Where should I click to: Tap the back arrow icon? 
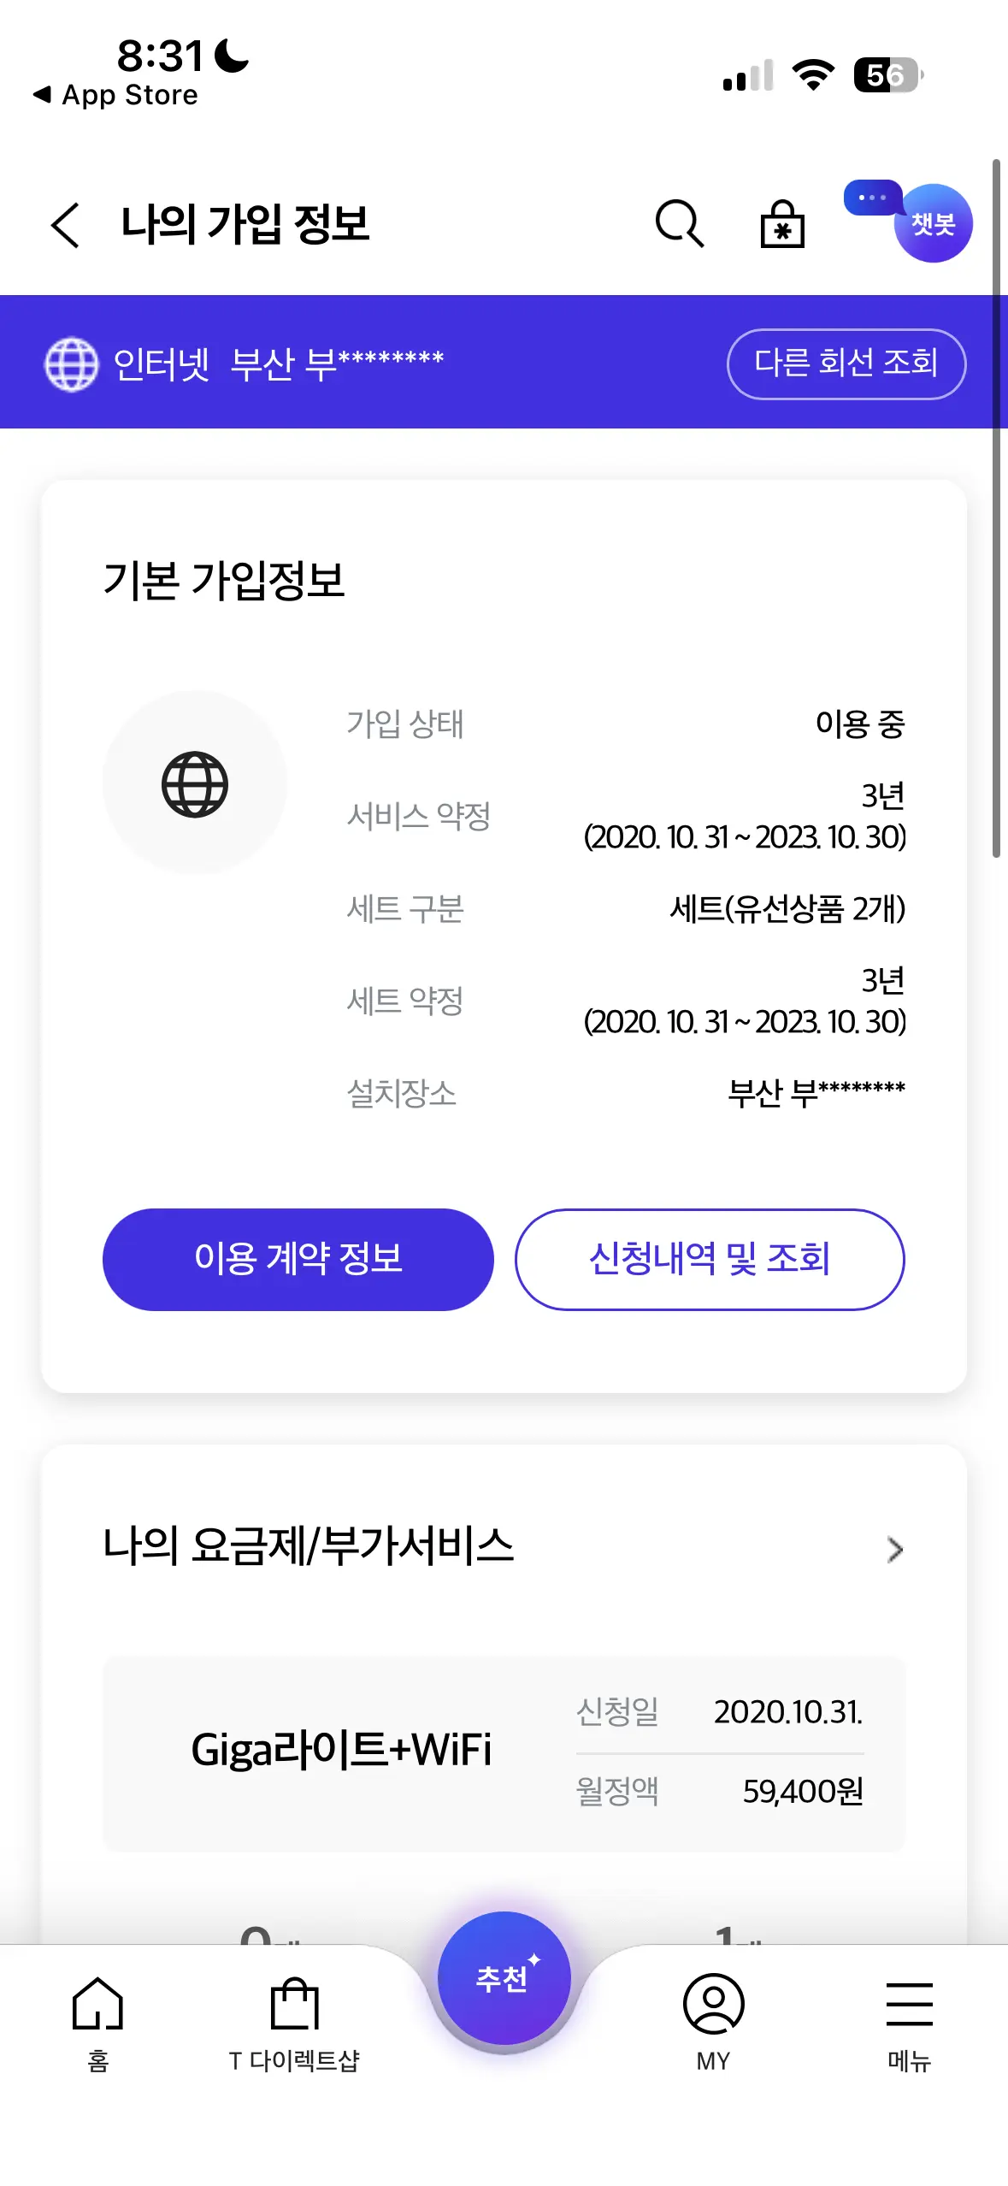pos(66,225)
